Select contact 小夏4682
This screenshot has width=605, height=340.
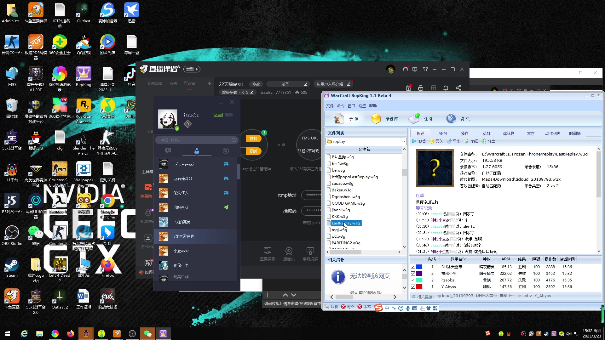(195, 251)
